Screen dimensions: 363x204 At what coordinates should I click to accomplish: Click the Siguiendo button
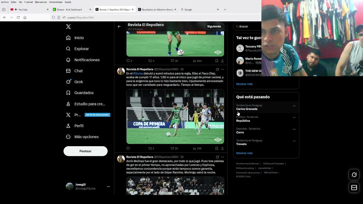pyautogui.click(x=214, y=26)
